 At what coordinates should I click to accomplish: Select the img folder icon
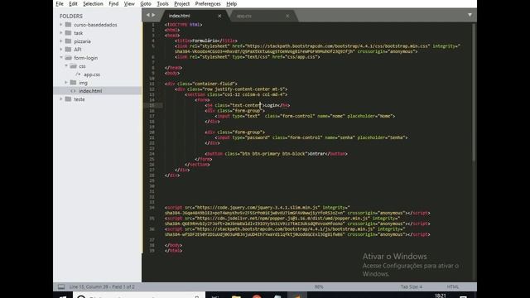pos(74,83)
